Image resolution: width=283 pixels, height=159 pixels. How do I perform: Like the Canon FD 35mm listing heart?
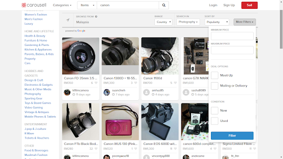pos(96,83)
